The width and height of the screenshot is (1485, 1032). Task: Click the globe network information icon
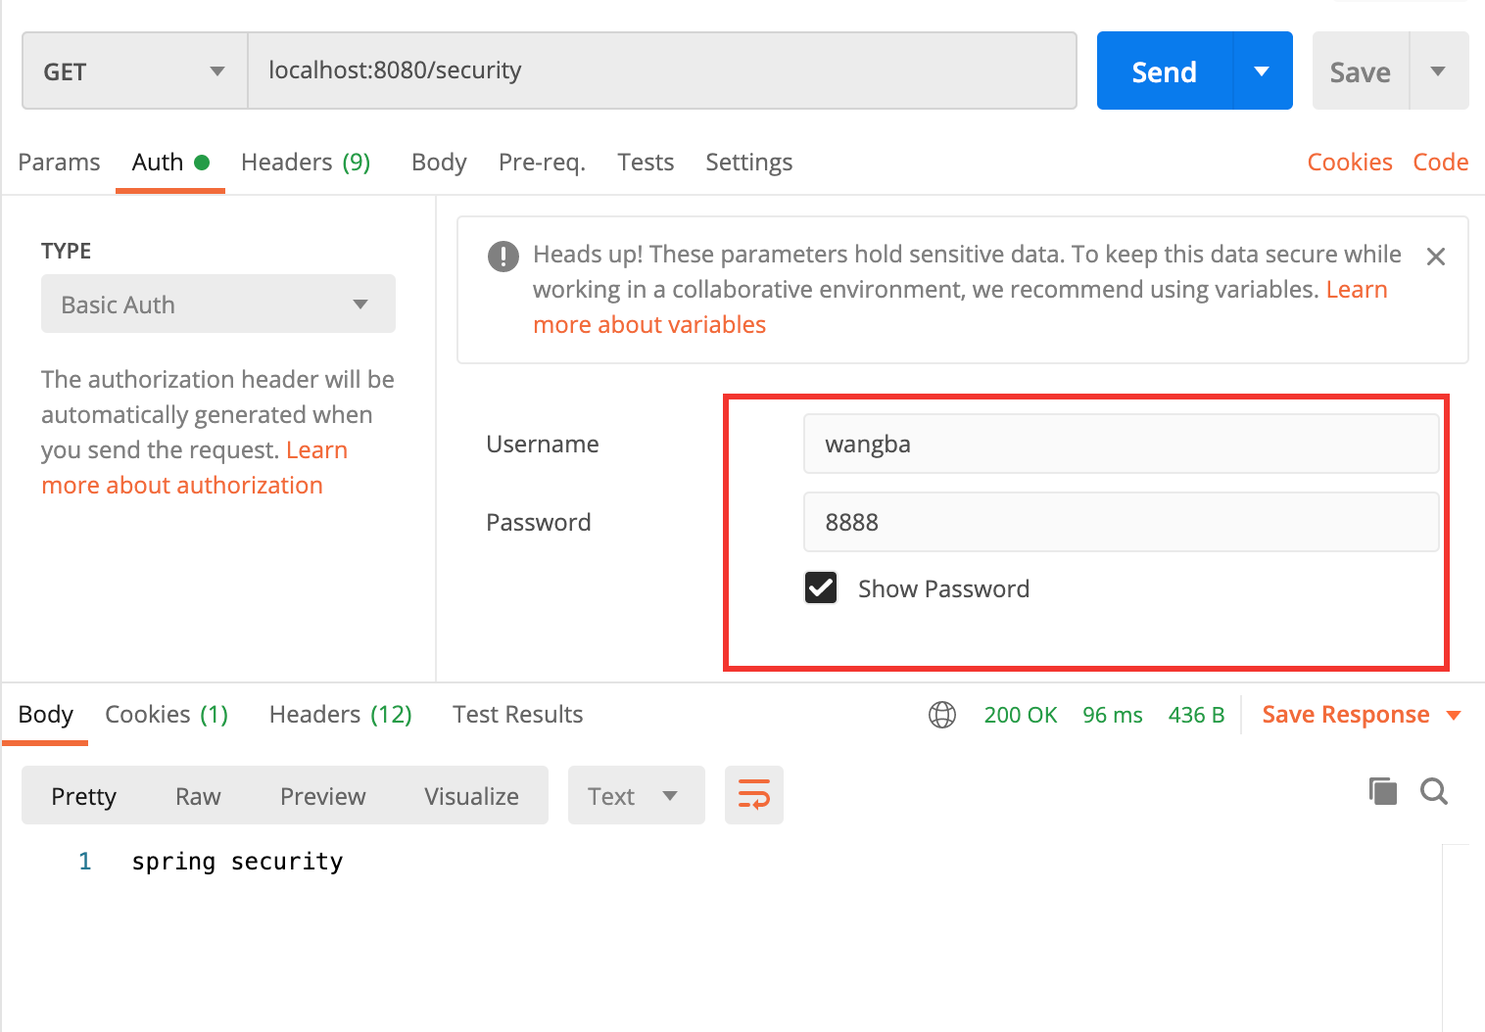[941, 715]
